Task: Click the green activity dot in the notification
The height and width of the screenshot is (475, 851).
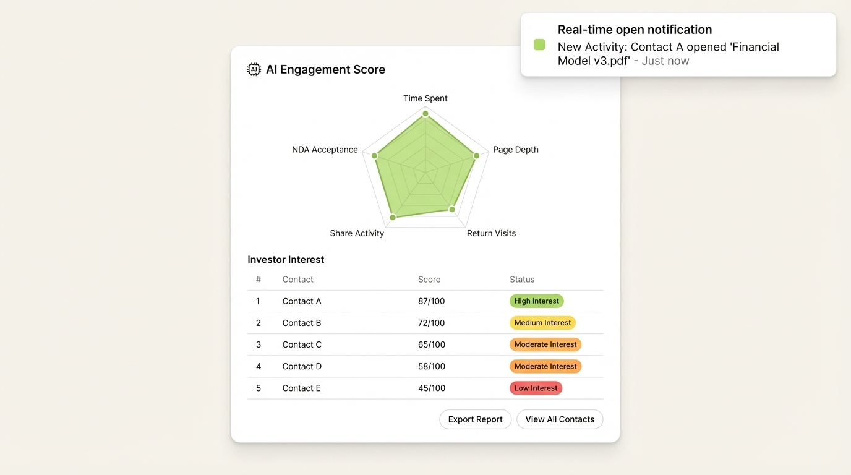Action: (539, 45)
